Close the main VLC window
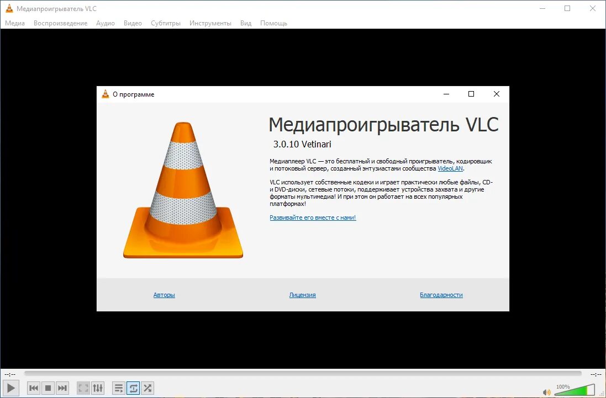This screenshot has height=398, width=606. [x=593, y=8]
